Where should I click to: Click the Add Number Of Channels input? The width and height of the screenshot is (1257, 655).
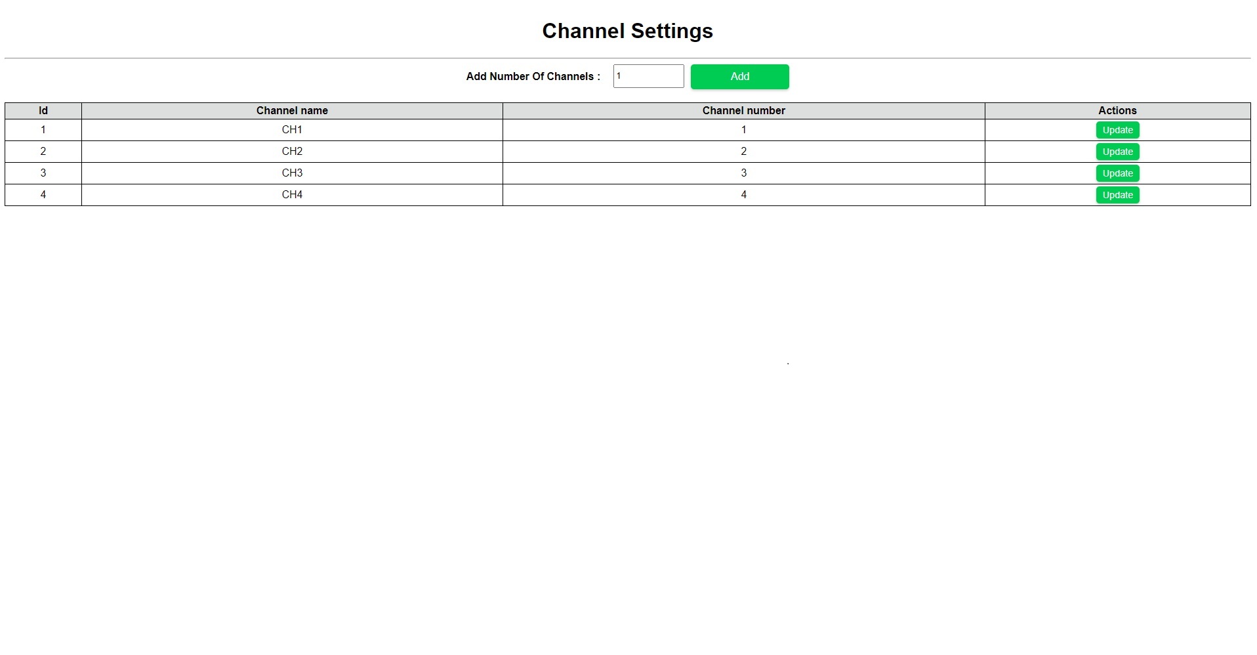coord(648,76)
